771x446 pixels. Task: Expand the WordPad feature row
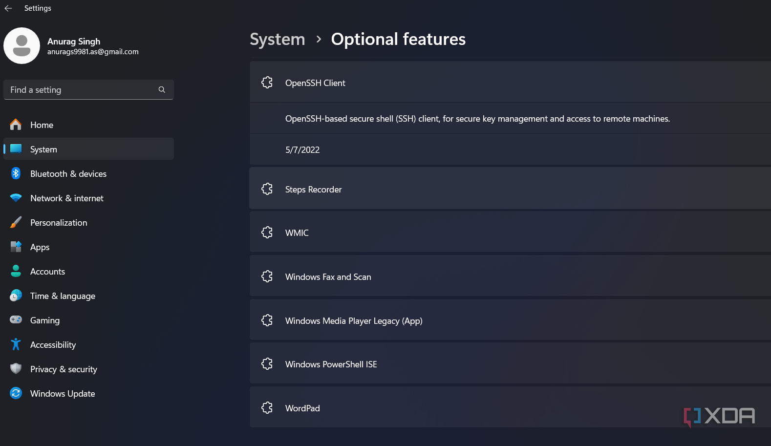(x=510, y=407)
